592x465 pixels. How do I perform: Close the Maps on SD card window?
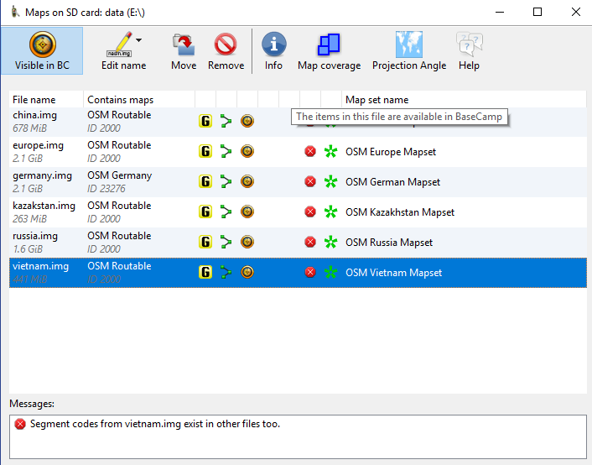point(575,12)
